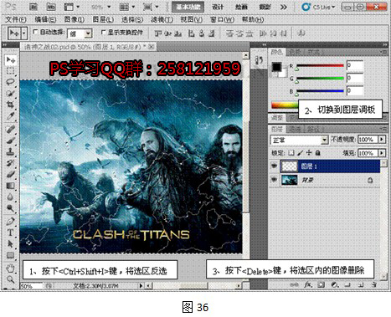Viewport: 391px width, 317px height.
Task: Open the collapsed History panel icon
Action: (x=260, y=60)
